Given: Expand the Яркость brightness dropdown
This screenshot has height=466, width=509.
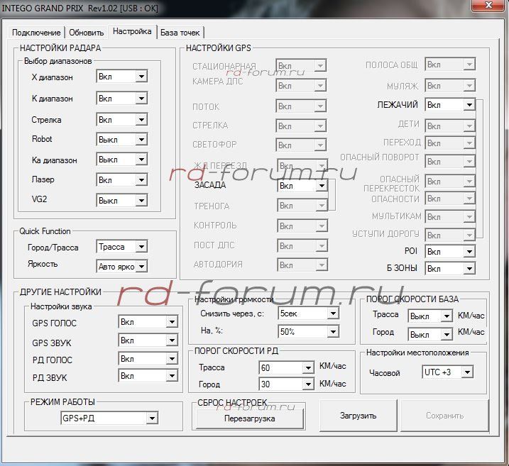Looking at the screenshot, I should pos(121,267).
